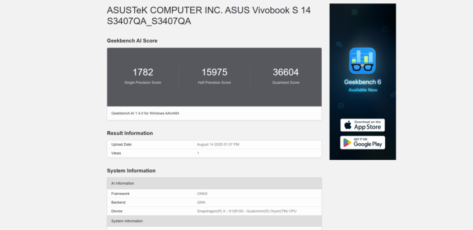Click the Quantized Score label
Viewport: 473px width, 230px height.
point(285,83)
